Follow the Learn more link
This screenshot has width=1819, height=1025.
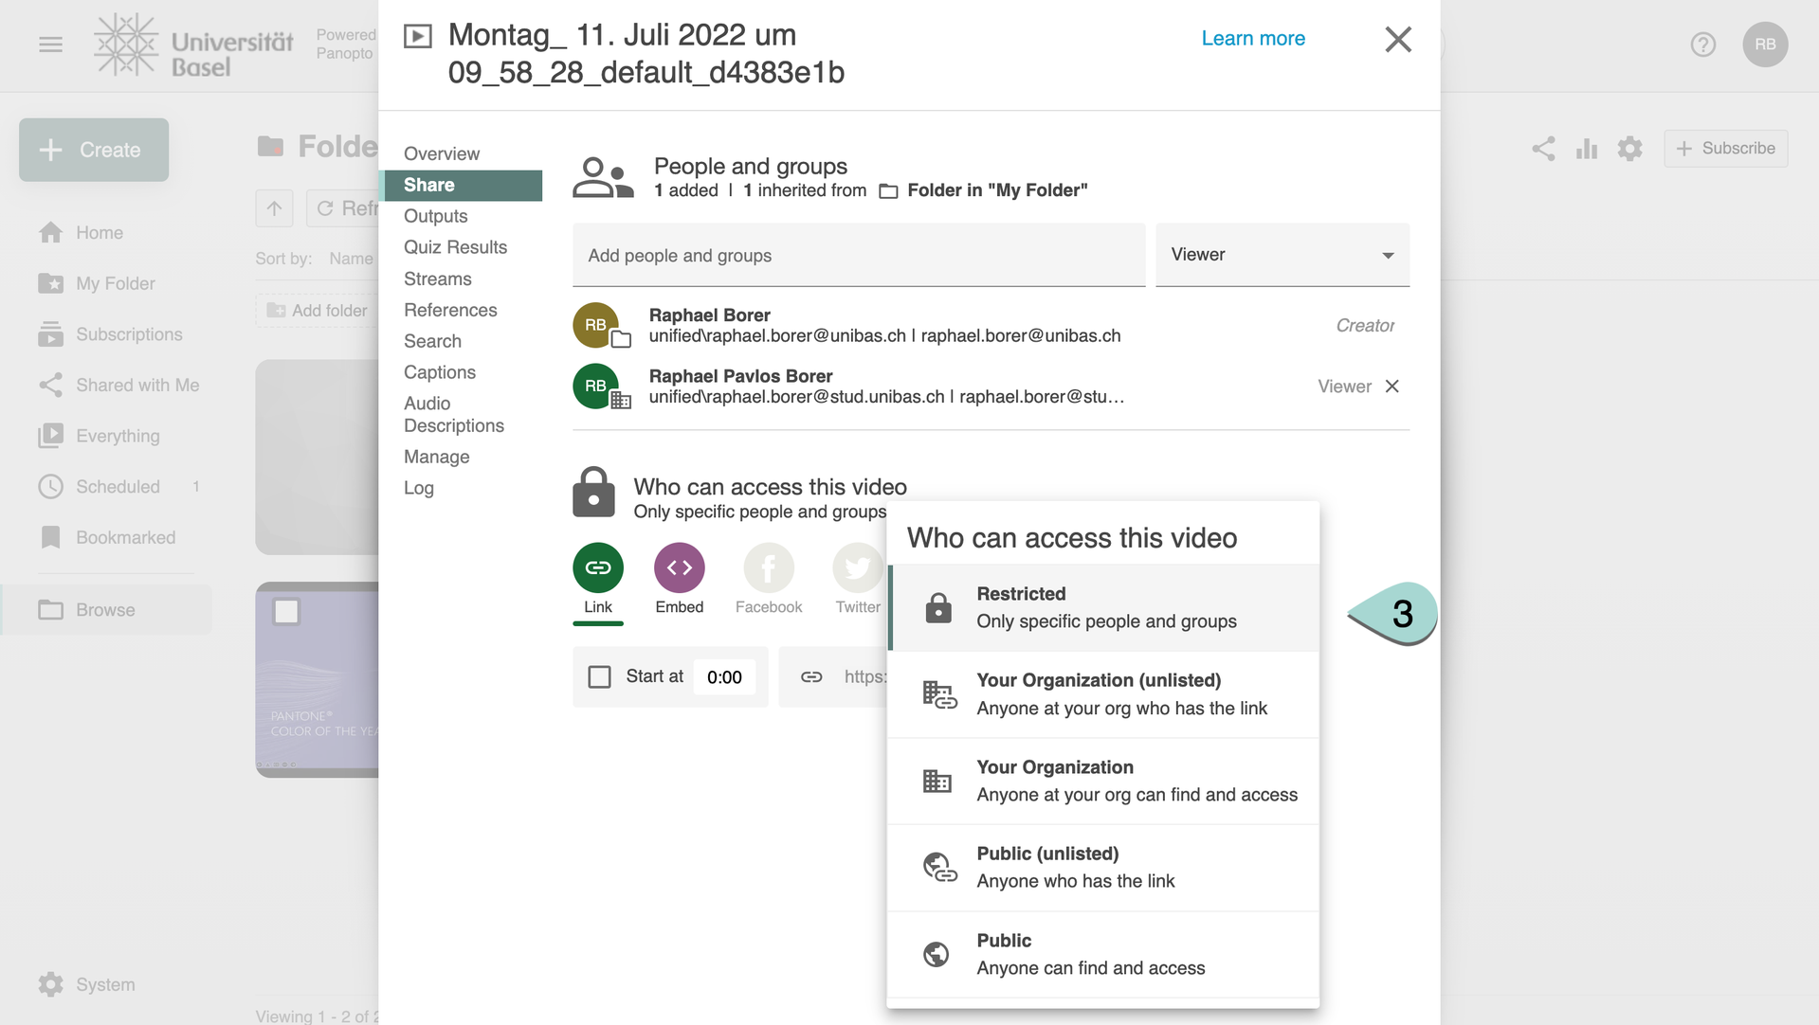click(x=1252, y=38)
